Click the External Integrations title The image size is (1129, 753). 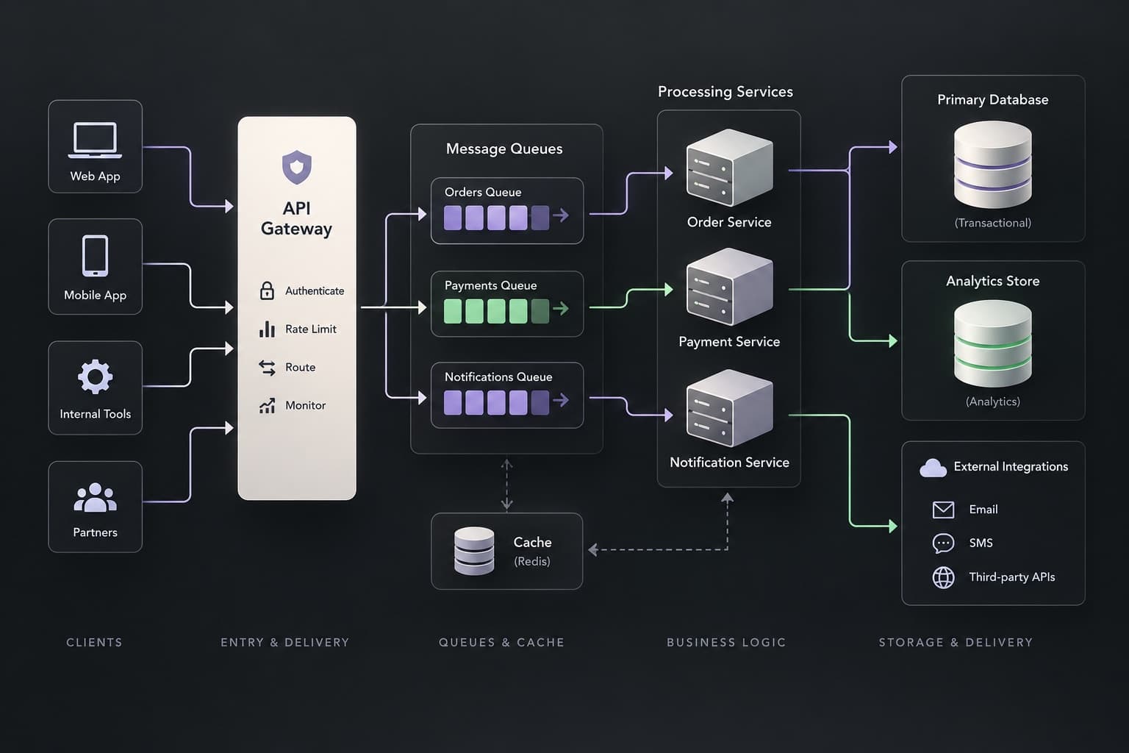[1011, 466]
